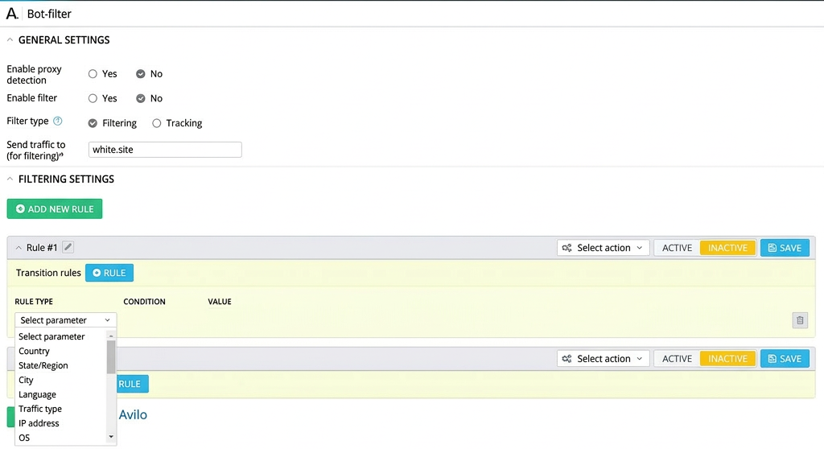This screenshot has width=824, height=449.
Task: Collapse the FILTERING SETTINGS section
Action: click(x=10, y=179)
